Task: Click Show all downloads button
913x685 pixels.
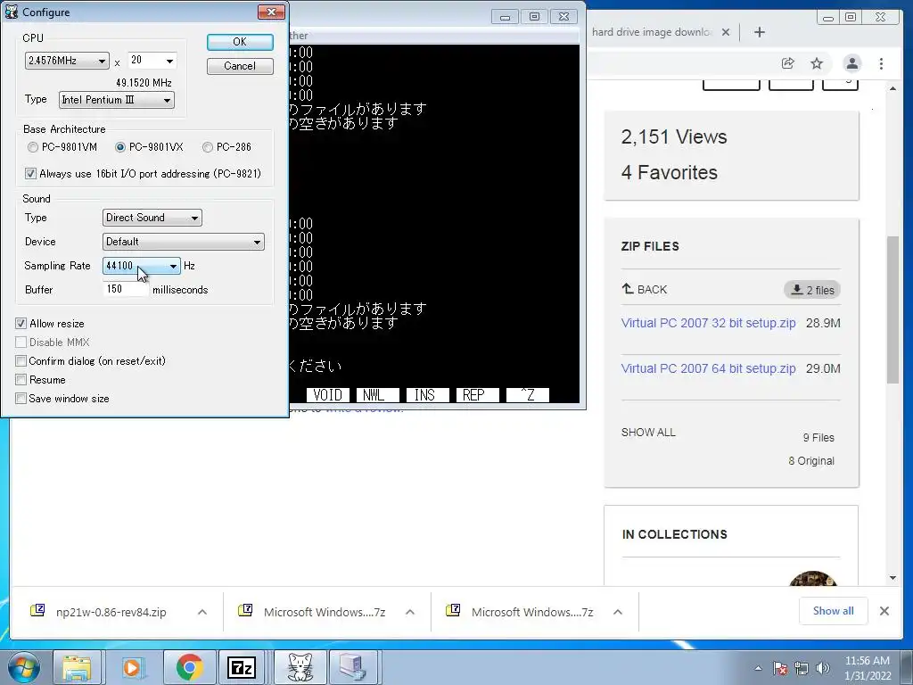Action: coord(834,611)
